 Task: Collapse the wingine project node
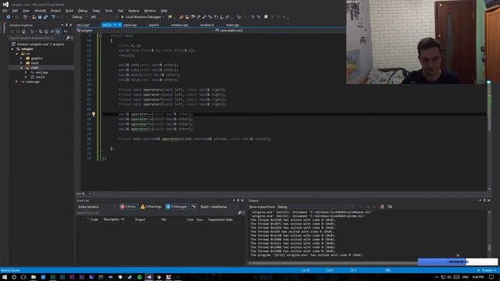pyautogui.click(x=12, y=49)
